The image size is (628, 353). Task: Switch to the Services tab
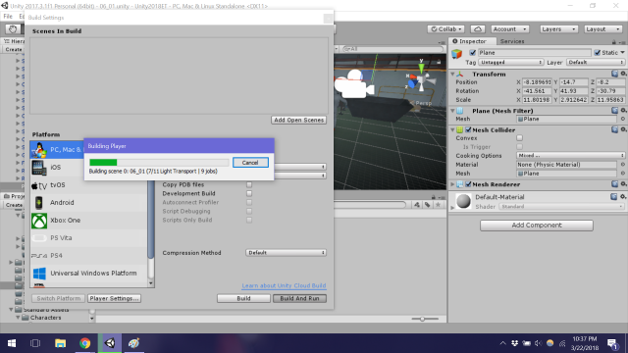(x=512, y=41)
